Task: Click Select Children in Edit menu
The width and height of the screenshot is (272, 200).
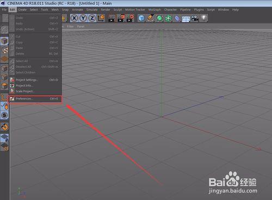Action: 35,72
